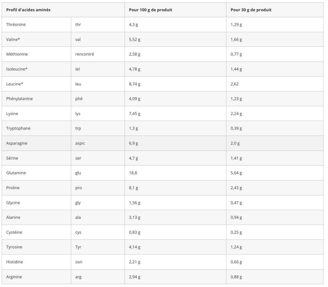Click the Glutamine 18,8 value cell
328x287 pixels.
[133, 173]
